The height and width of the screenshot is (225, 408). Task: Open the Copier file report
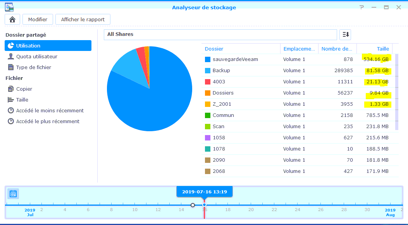[48, 89]
